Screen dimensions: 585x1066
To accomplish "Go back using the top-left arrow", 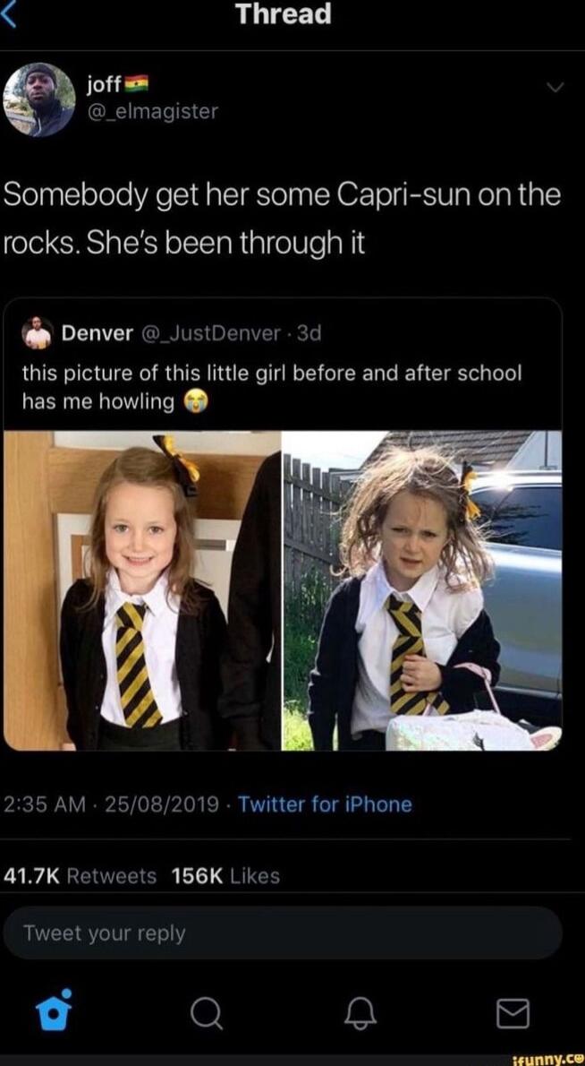I will point(7,15).
